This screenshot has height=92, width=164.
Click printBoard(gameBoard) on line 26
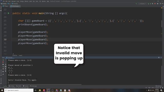click(x=33, y=25)
